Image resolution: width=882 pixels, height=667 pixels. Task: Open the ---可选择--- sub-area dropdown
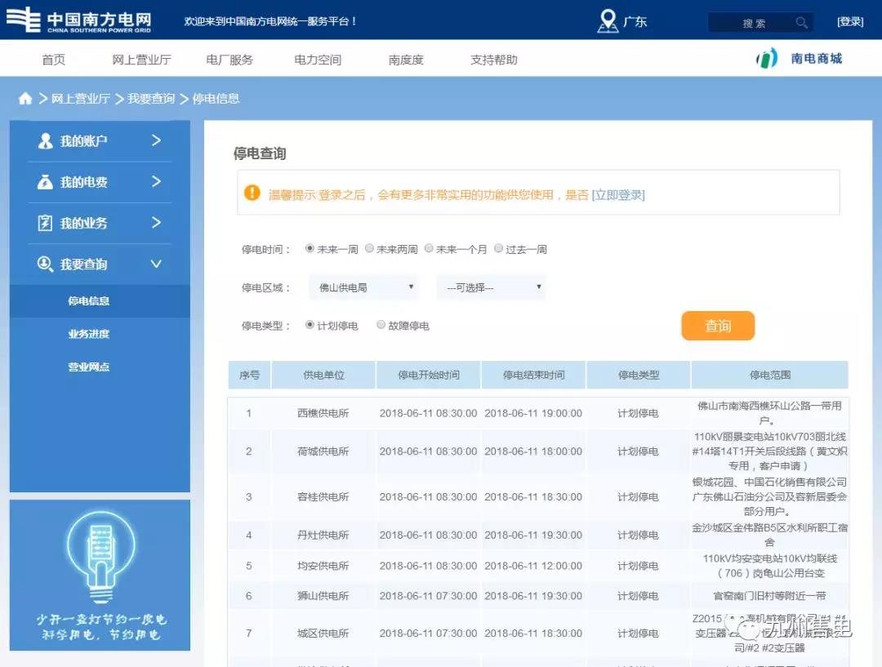[x=491, y=287]
